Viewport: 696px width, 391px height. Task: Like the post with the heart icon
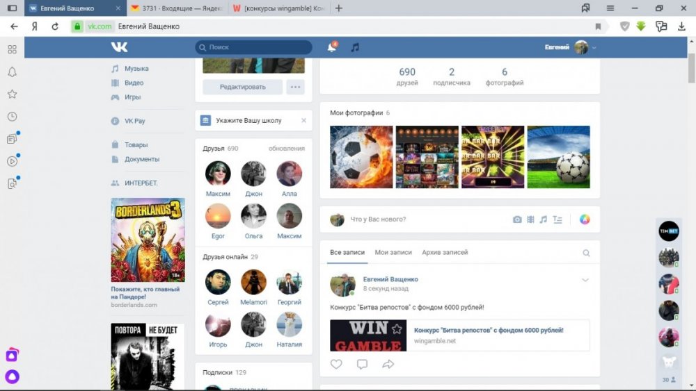click(x=336, y=364)
